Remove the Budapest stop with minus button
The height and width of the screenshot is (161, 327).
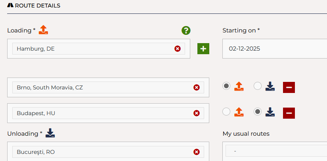pyautogui.click(x=289, y=113)
